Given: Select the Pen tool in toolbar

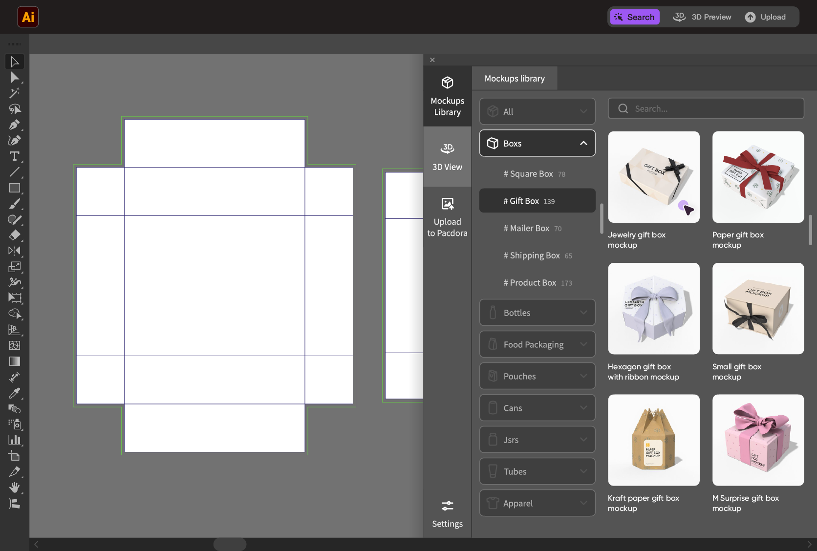Looking at the screenshot, I should 14,125.
